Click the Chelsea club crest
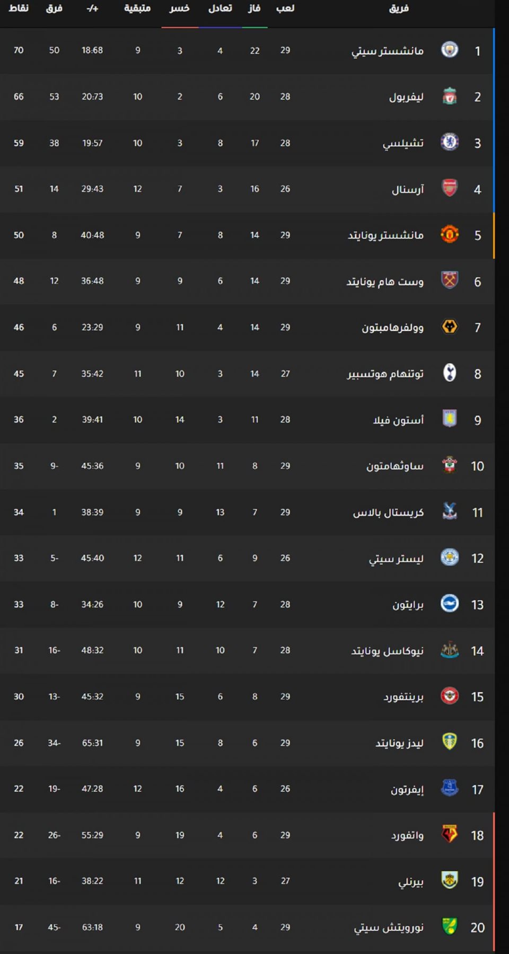Image resolution: width=509 pixels, height=954 pixels. pyautogui.click(x=450, y=142)
